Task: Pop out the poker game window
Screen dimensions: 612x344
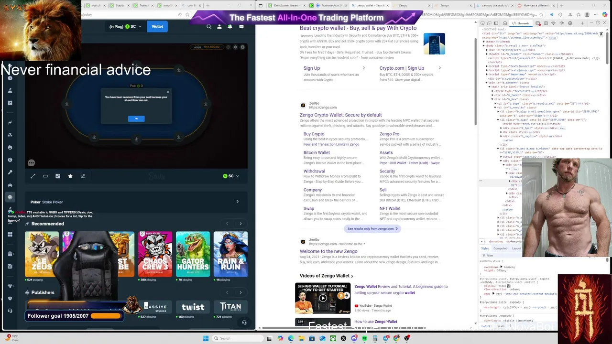Action: pyautogui.click(x=83, y=176)
